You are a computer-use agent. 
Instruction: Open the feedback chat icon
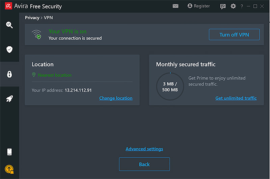click(x=223, y=6)
